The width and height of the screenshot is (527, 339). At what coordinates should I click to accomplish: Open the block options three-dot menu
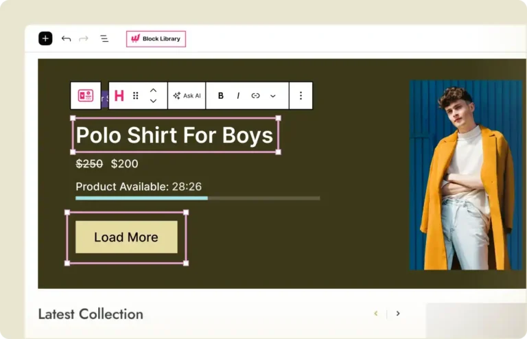click(x=301, y=96)
